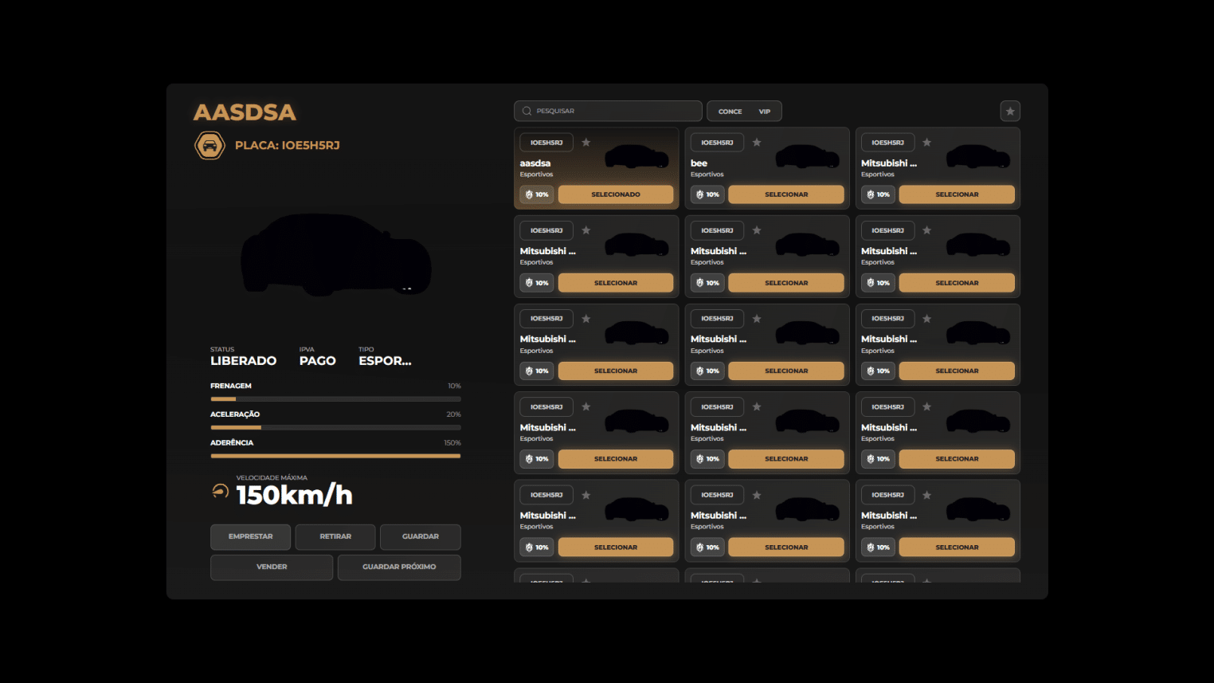This screenshot has height=683, width=1214.
Task: Click the favorites star filter button beside the tabs
Action: pyautogui.click(x=1009, y=112)
